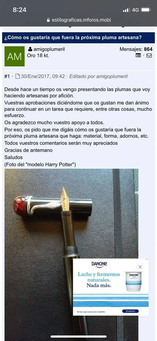Open the #1 post permalink
The image size is (157, 341).
[x=7, y=76]
